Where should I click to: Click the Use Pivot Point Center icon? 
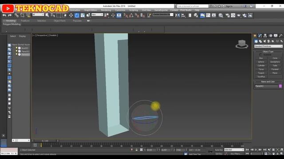pos(106,15)
